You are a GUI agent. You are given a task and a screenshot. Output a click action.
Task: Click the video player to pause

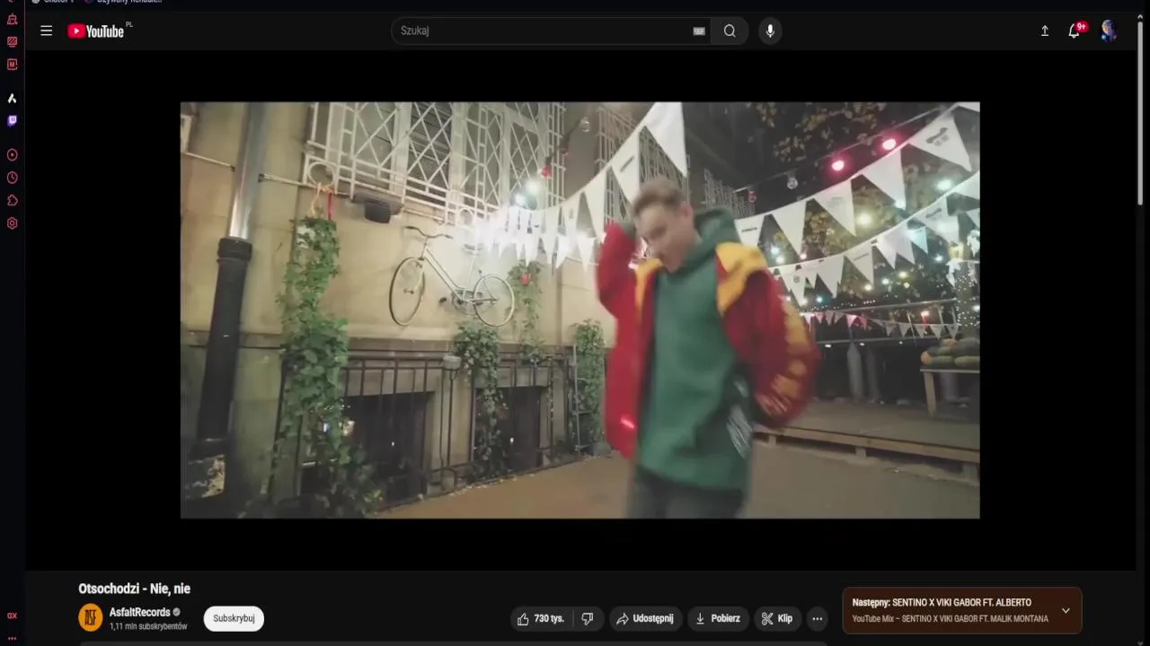pyautogui.click(x=579, y=310)
